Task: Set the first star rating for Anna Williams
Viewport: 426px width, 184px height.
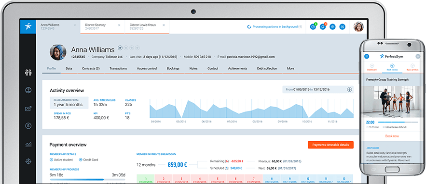Action: pyautogui.click(x=120, y=48)
